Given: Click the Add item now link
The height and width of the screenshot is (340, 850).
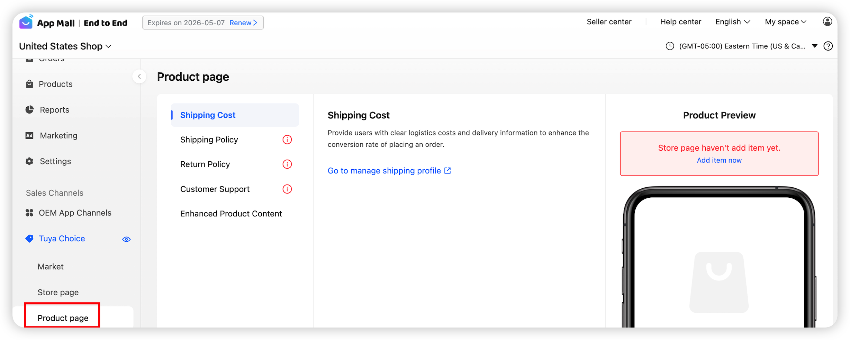Looking at the screenshot, I should [719, 160].
